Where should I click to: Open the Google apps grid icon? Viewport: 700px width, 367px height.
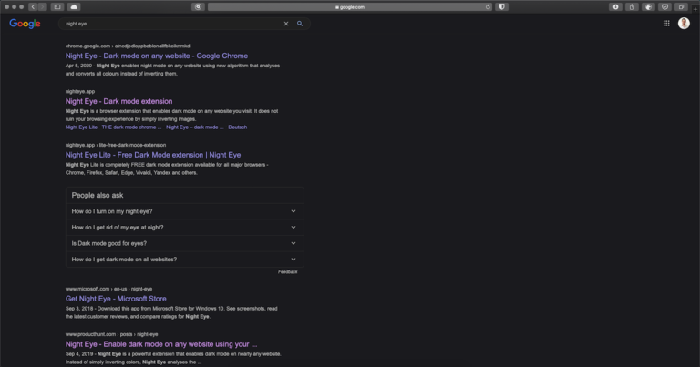tap(666, 24)
